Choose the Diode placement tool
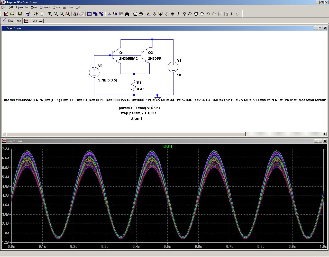This screenshot has height=257, width=329. [x=184, y=14]
